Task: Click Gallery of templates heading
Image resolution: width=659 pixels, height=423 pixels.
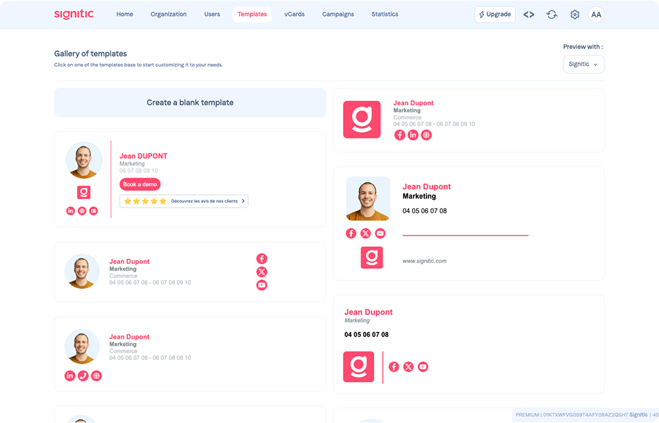Action: [90, 54]
